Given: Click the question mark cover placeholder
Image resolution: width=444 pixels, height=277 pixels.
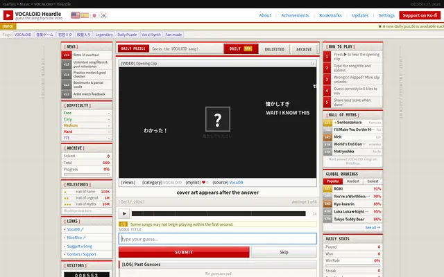Looking at the screenshot, I should (217, 119).
